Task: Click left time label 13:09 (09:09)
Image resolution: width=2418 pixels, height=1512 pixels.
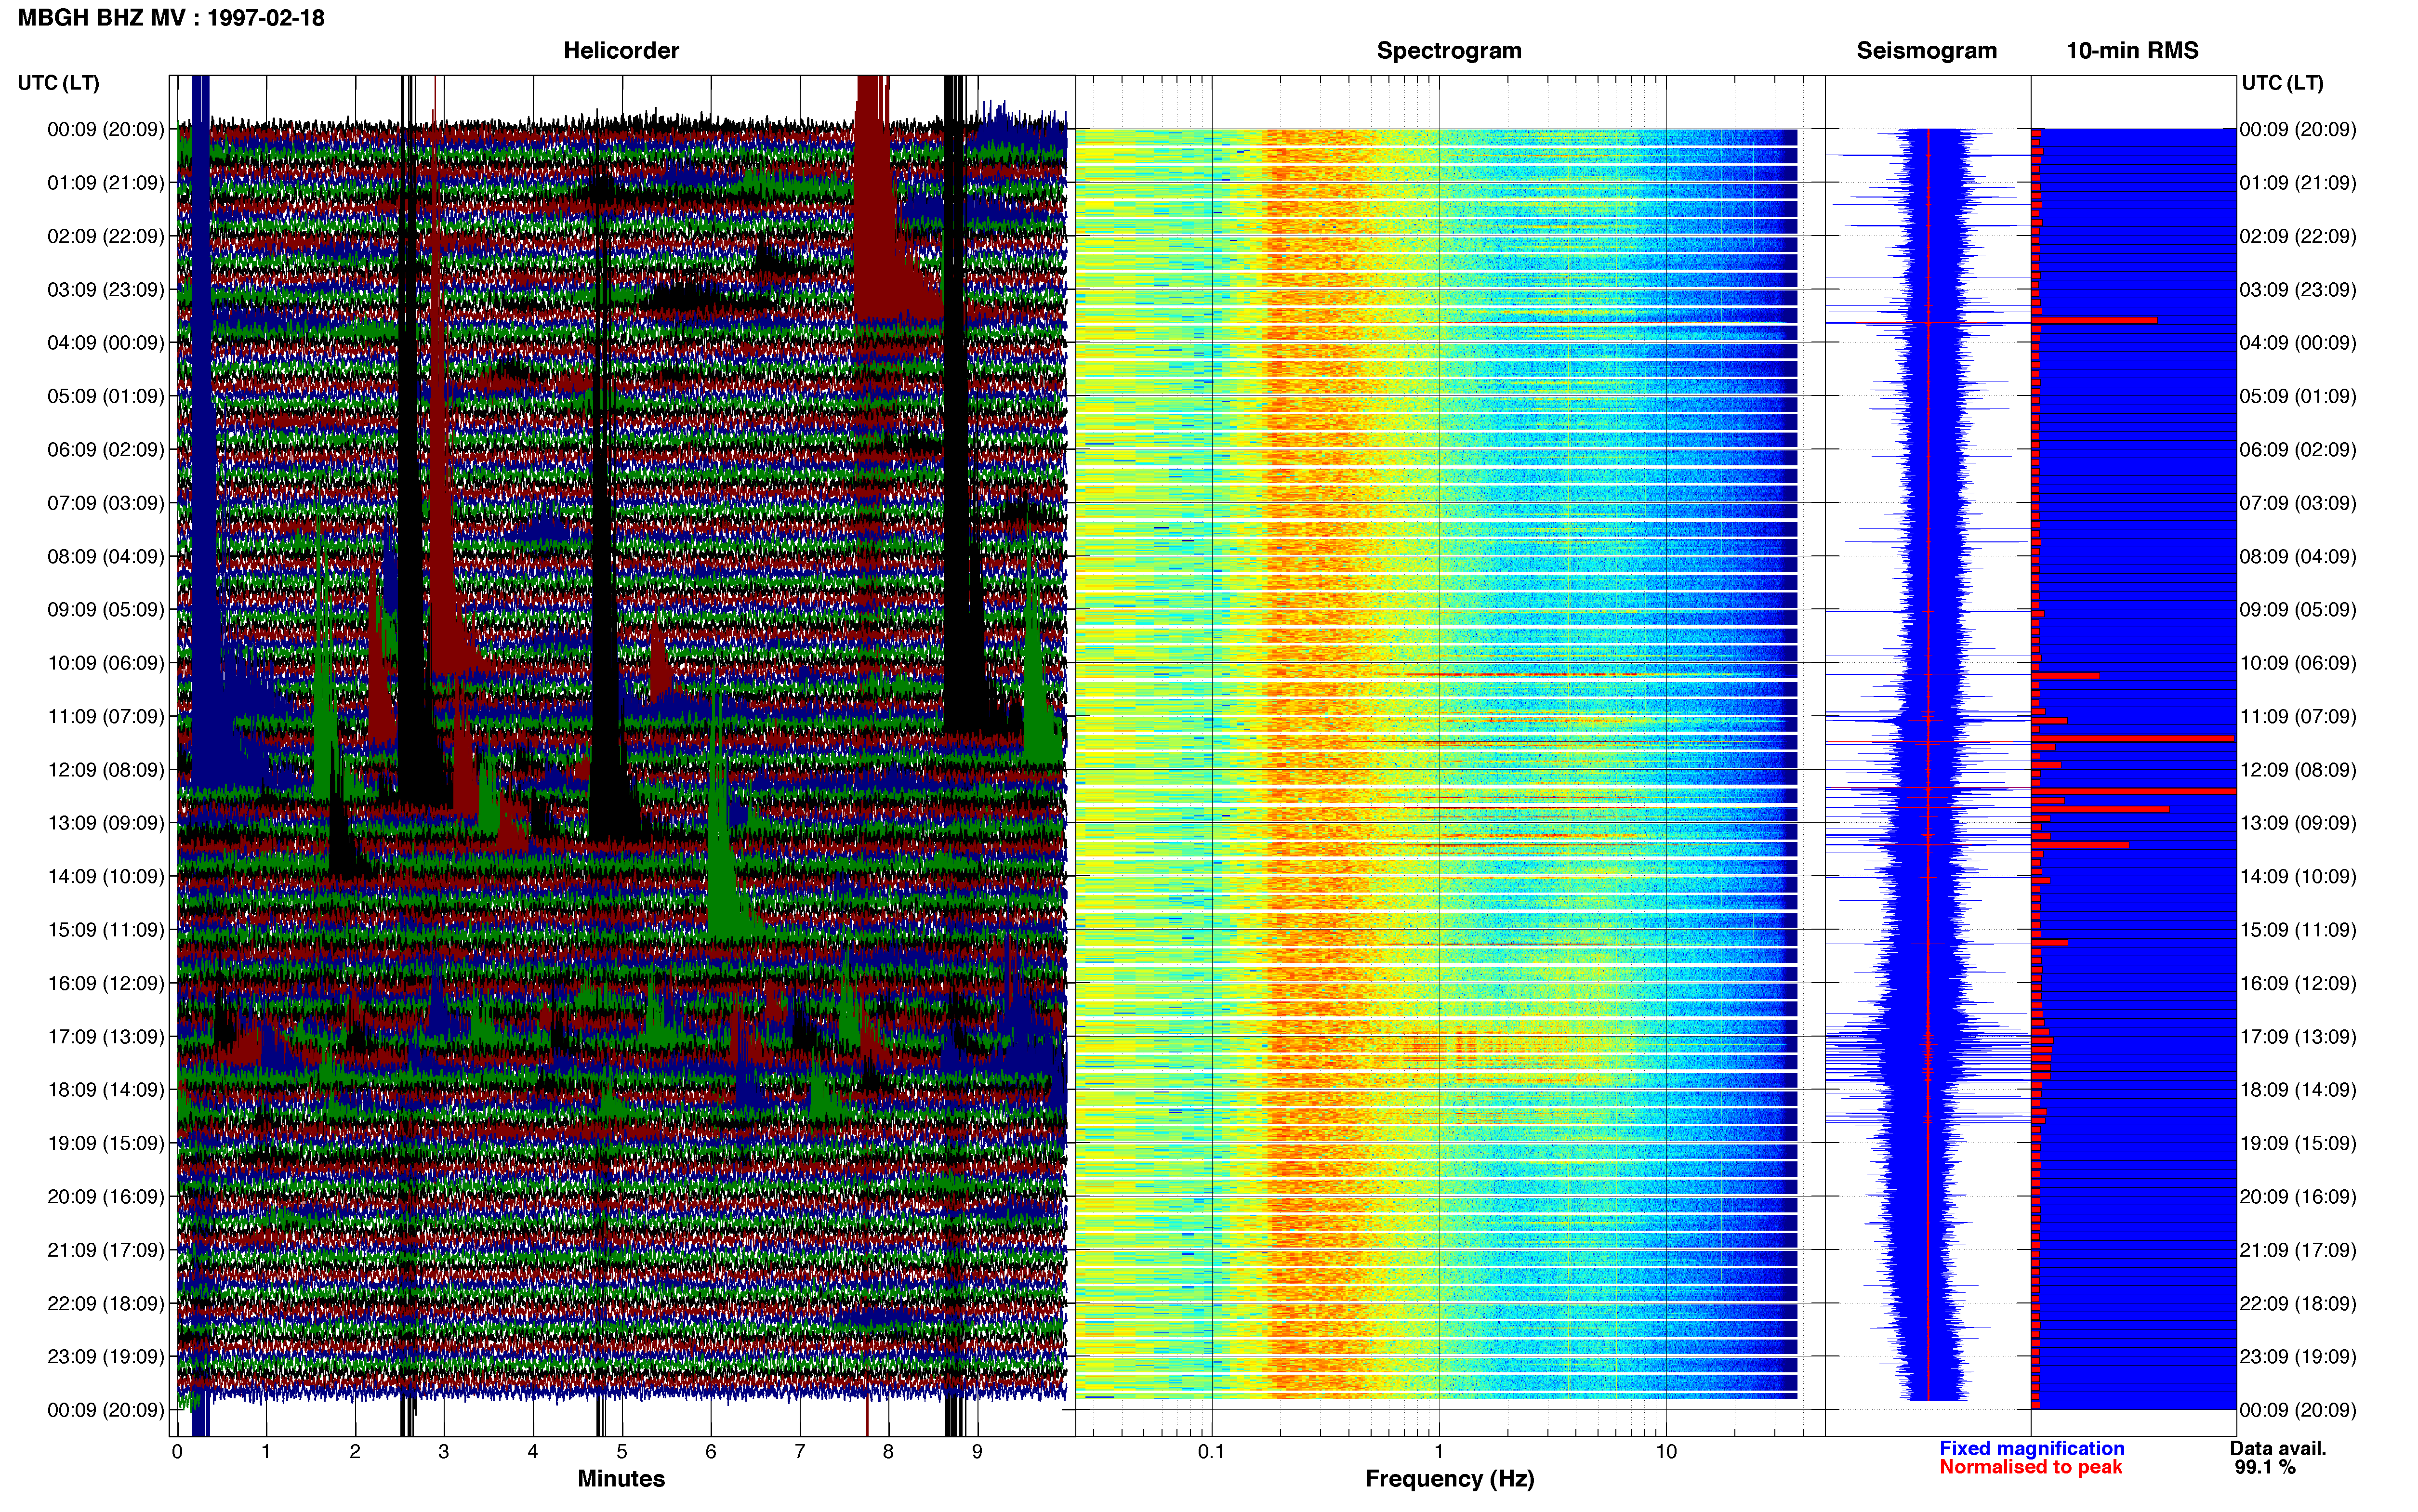Action: [x=106, y=823]
